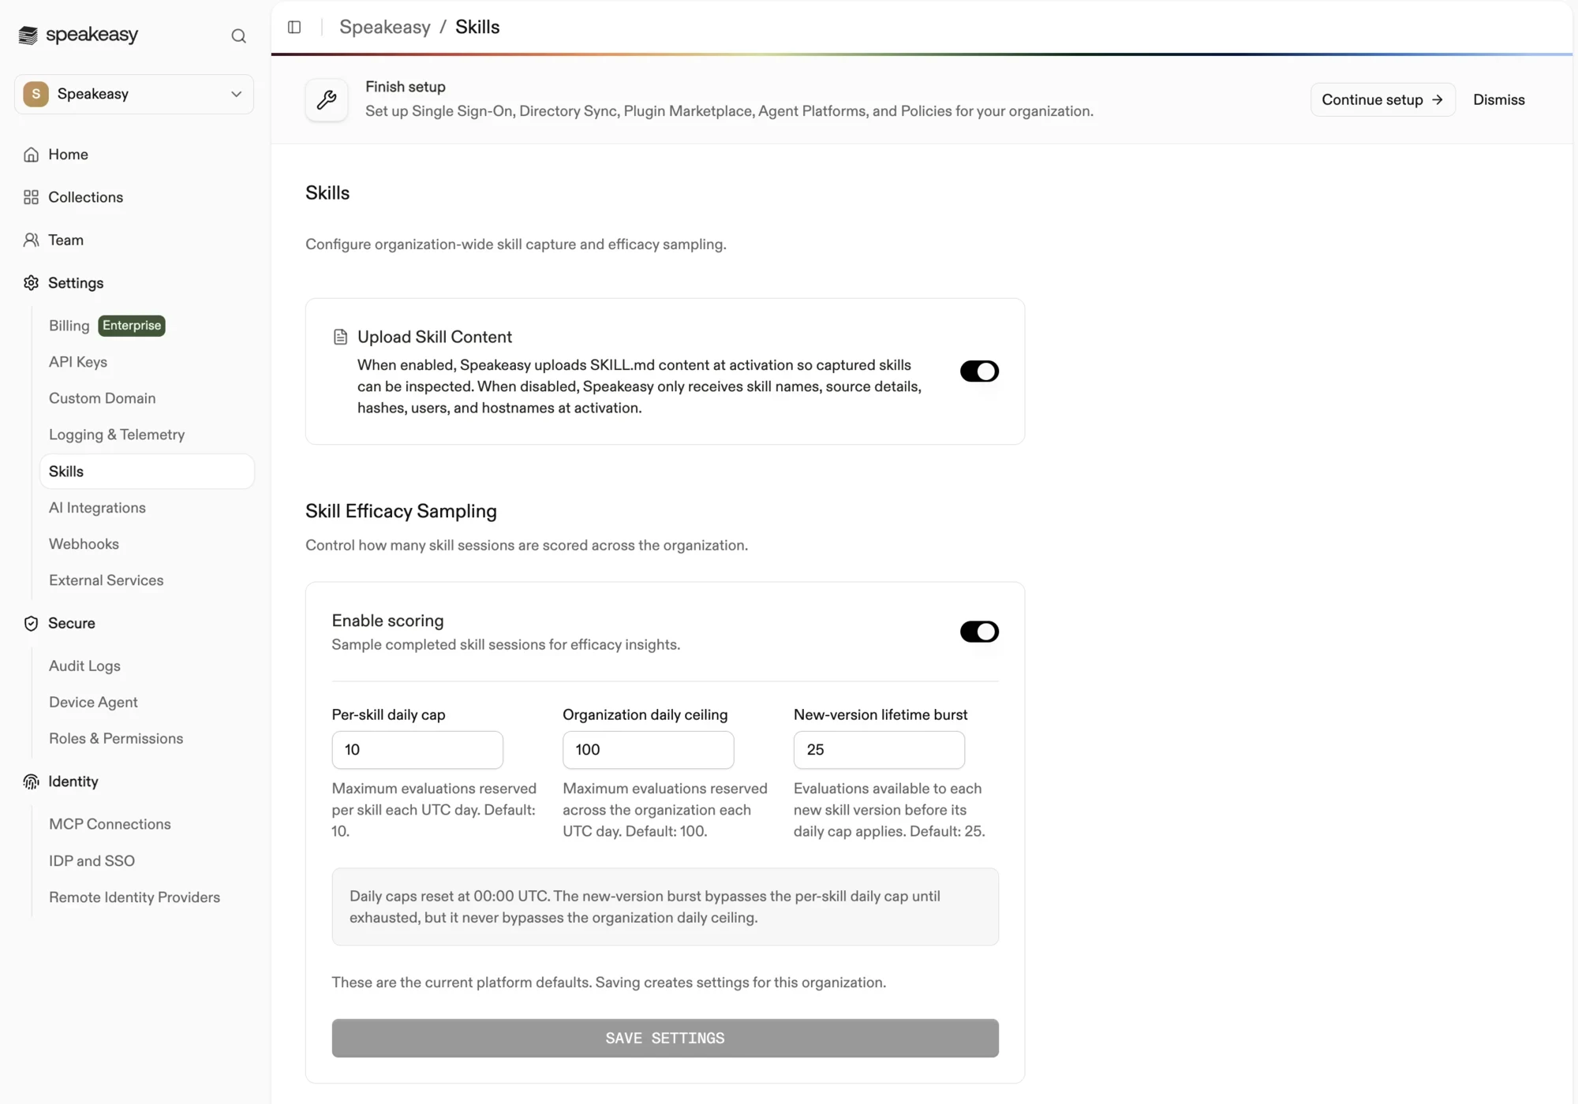The height and width of the screenshot is (1104, 1578).
Task: Click the Upload Skill Content document icon
Action: pos(340,338)
